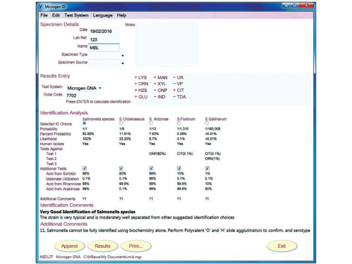Toggle the H2S test result sign

(136, 90)
